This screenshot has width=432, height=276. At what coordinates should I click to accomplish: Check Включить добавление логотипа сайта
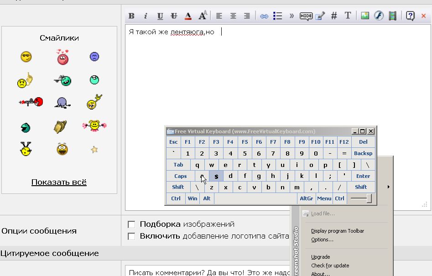click(x=131, y=236)
